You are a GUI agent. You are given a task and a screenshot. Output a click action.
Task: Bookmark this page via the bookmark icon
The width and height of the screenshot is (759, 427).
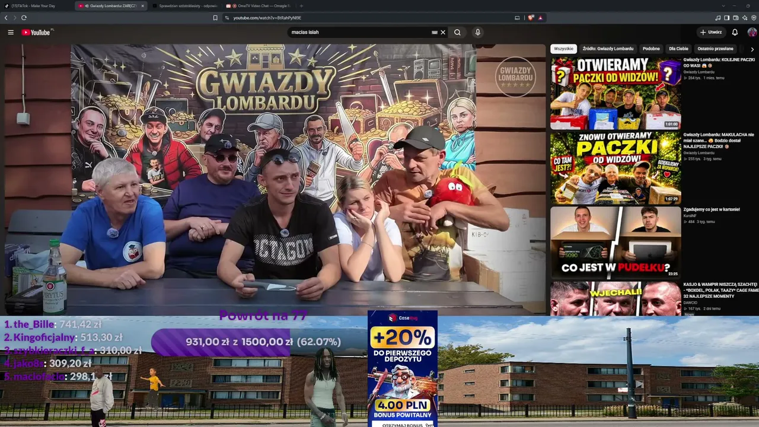click(x=215, y=18)
